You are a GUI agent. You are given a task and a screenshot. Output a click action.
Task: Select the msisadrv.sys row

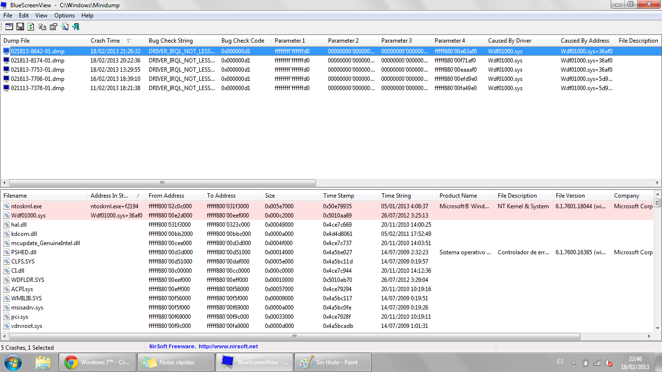(327, 308)
